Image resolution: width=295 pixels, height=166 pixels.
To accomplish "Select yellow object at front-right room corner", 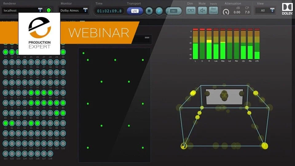I will pos(265,146).
